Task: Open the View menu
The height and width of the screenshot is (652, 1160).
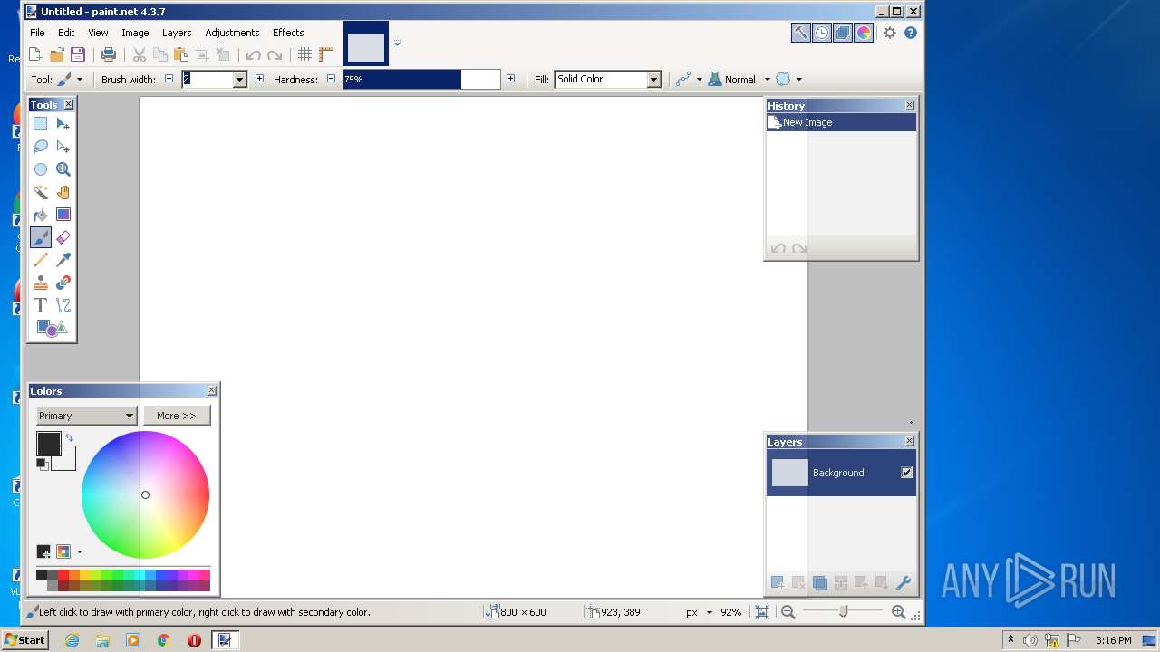Action: (x=98, y=33)
